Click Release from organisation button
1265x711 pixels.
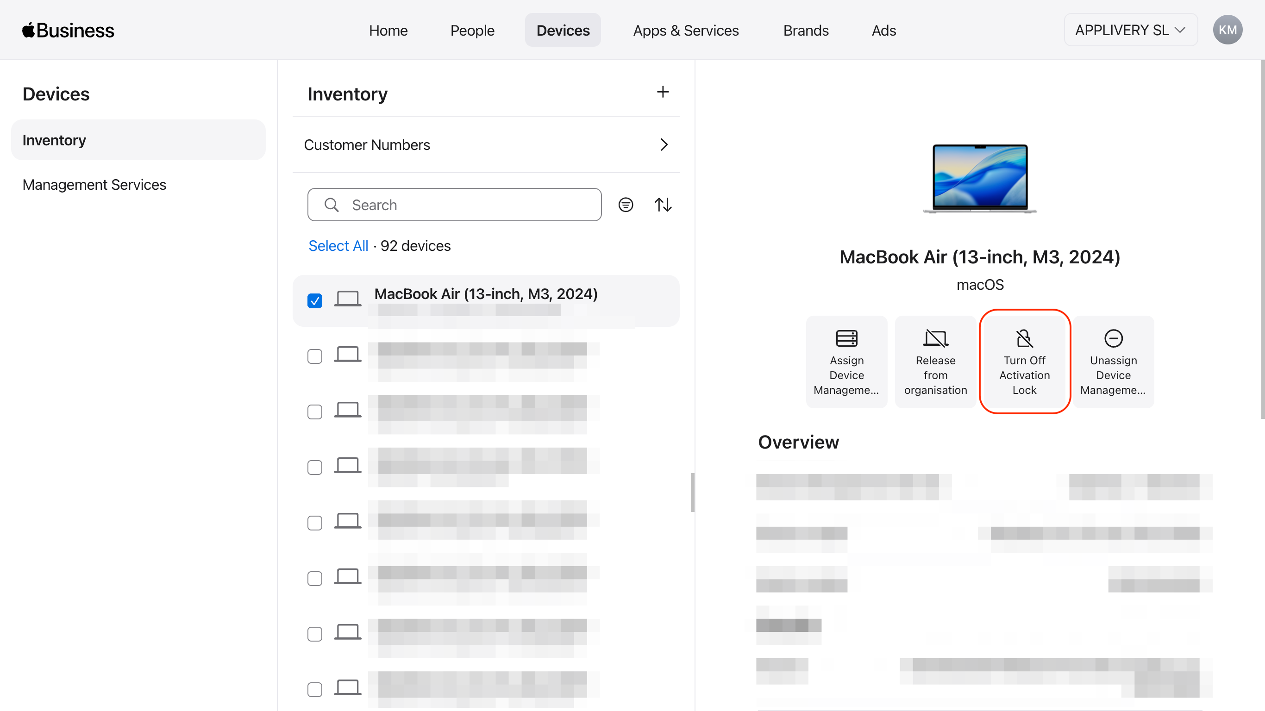[935, 362]
